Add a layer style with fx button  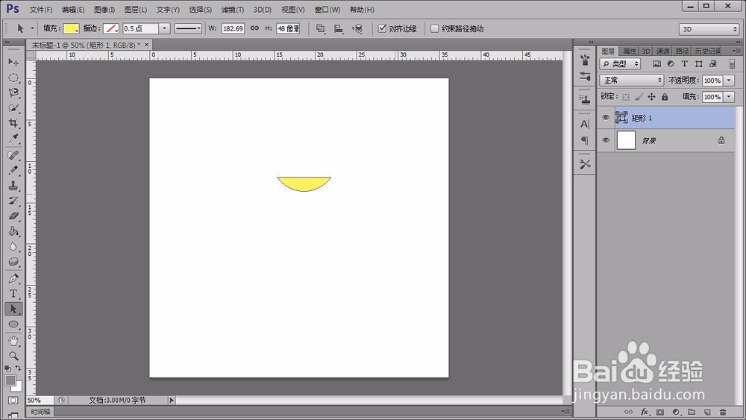point(645,412)
